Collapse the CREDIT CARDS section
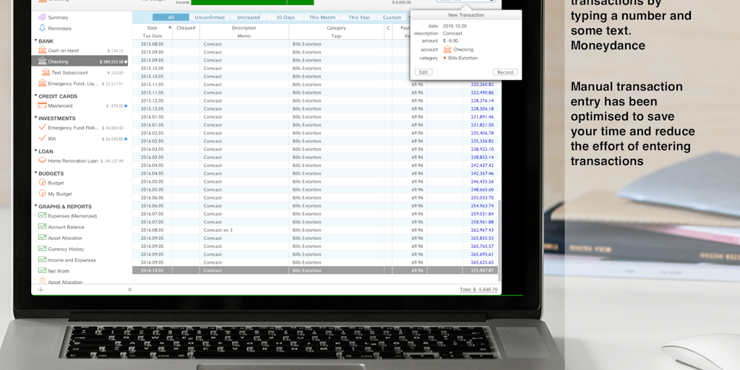 (36, 96)
